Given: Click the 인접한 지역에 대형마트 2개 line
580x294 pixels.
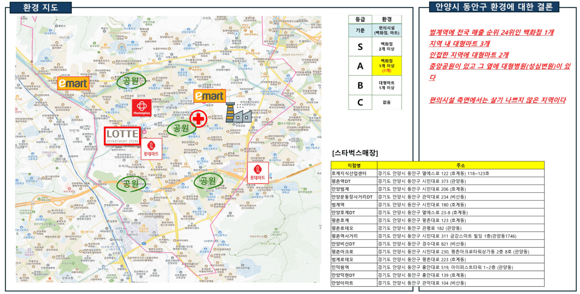Looking at the screenshot, I should click(x=469, y=55).
